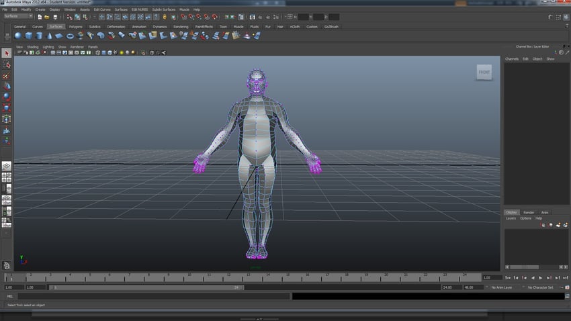571x321 pixels.
Task: Pick the Rotate tool sphere icon
Action: tap(6, 97)
